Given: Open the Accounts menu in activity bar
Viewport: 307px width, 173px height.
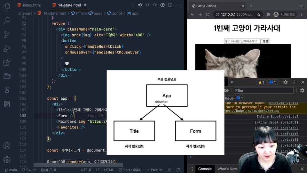Looking at the screenshot, I should coord(7,146).
